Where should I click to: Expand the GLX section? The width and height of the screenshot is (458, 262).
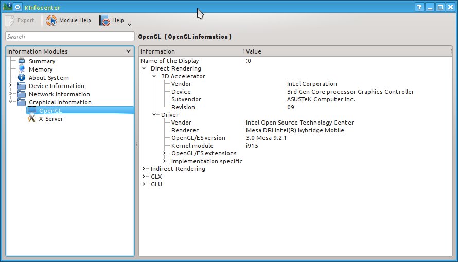tap(144, 177)
